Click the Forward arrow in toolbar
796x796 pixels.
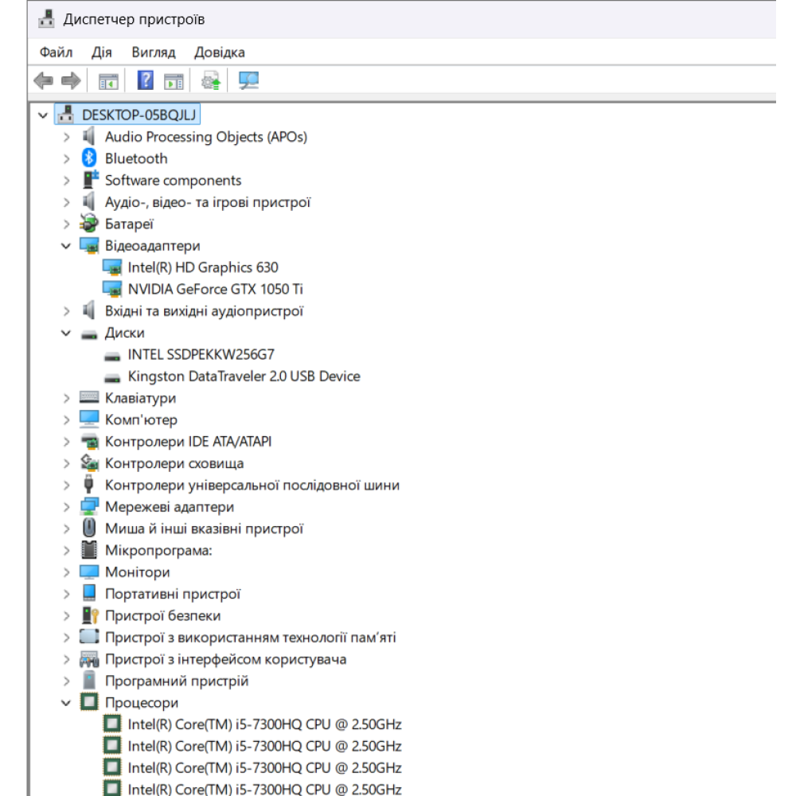[71, 80]
